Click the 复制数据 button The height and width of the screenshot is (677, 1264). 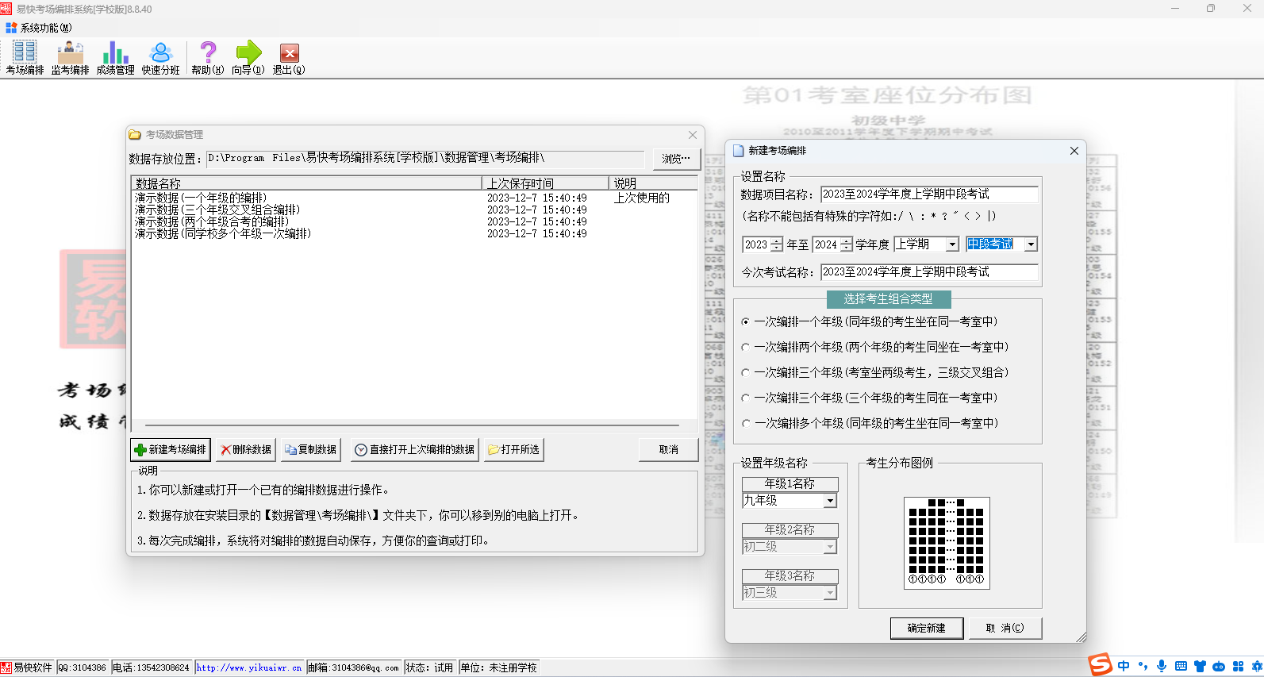coord(310,450)
